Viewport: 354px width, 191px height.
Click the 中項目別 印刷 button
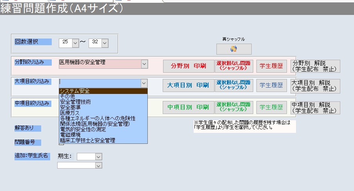189,107
